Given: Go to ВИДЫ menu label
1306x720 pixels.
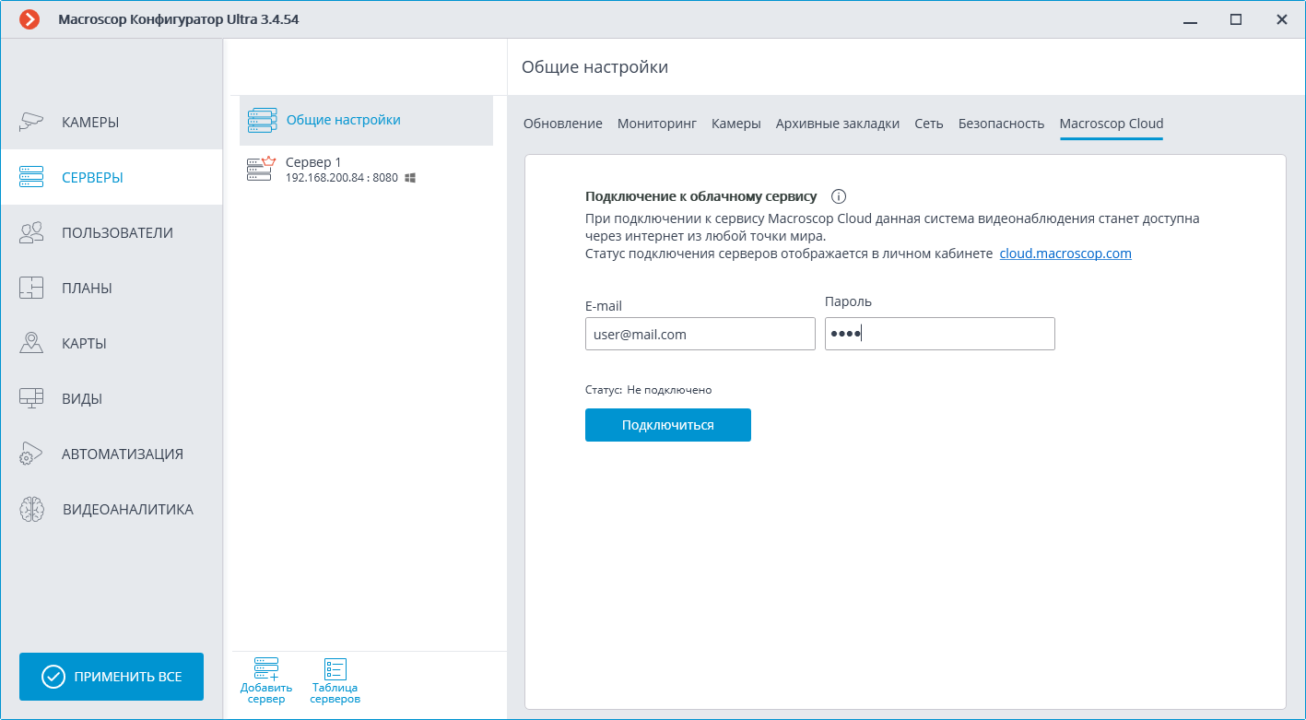Looking at the screenshot, I should point(82,398).
